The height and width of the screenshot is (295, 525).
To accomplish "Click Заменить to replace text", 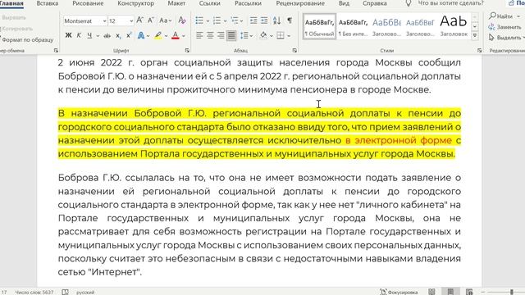I will [x=504, y=27].
